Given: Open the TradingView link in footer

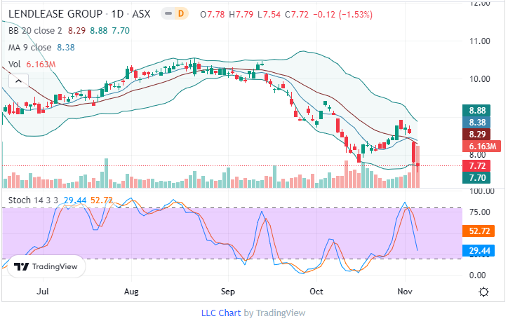Looking at the screenshot, I should [281, 313].
